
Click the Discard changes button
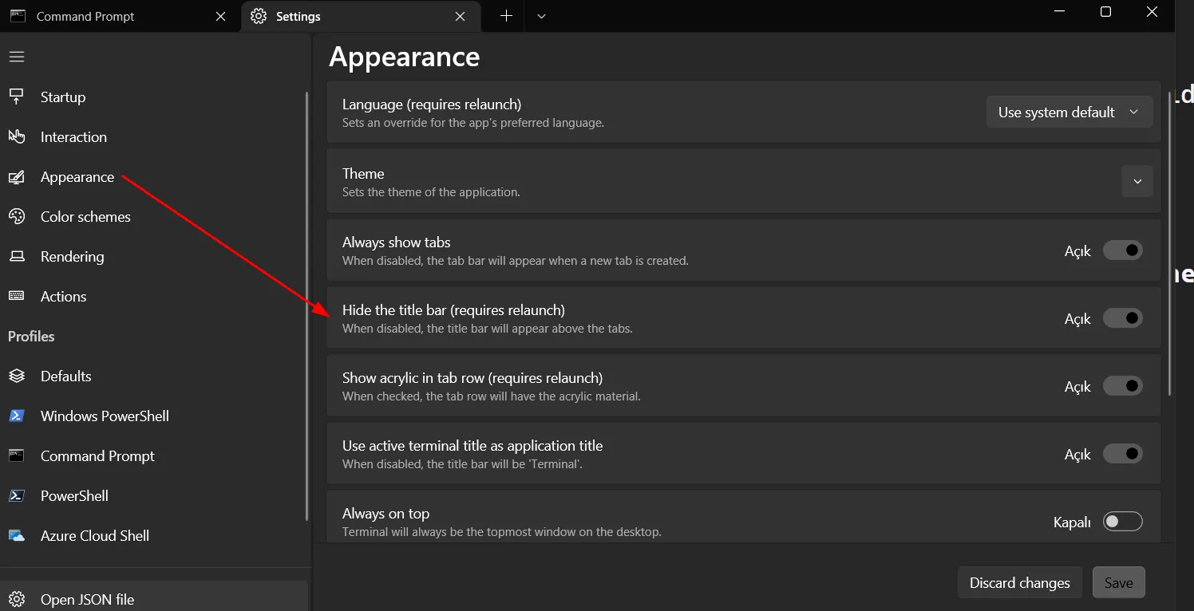pos(1019,583)
